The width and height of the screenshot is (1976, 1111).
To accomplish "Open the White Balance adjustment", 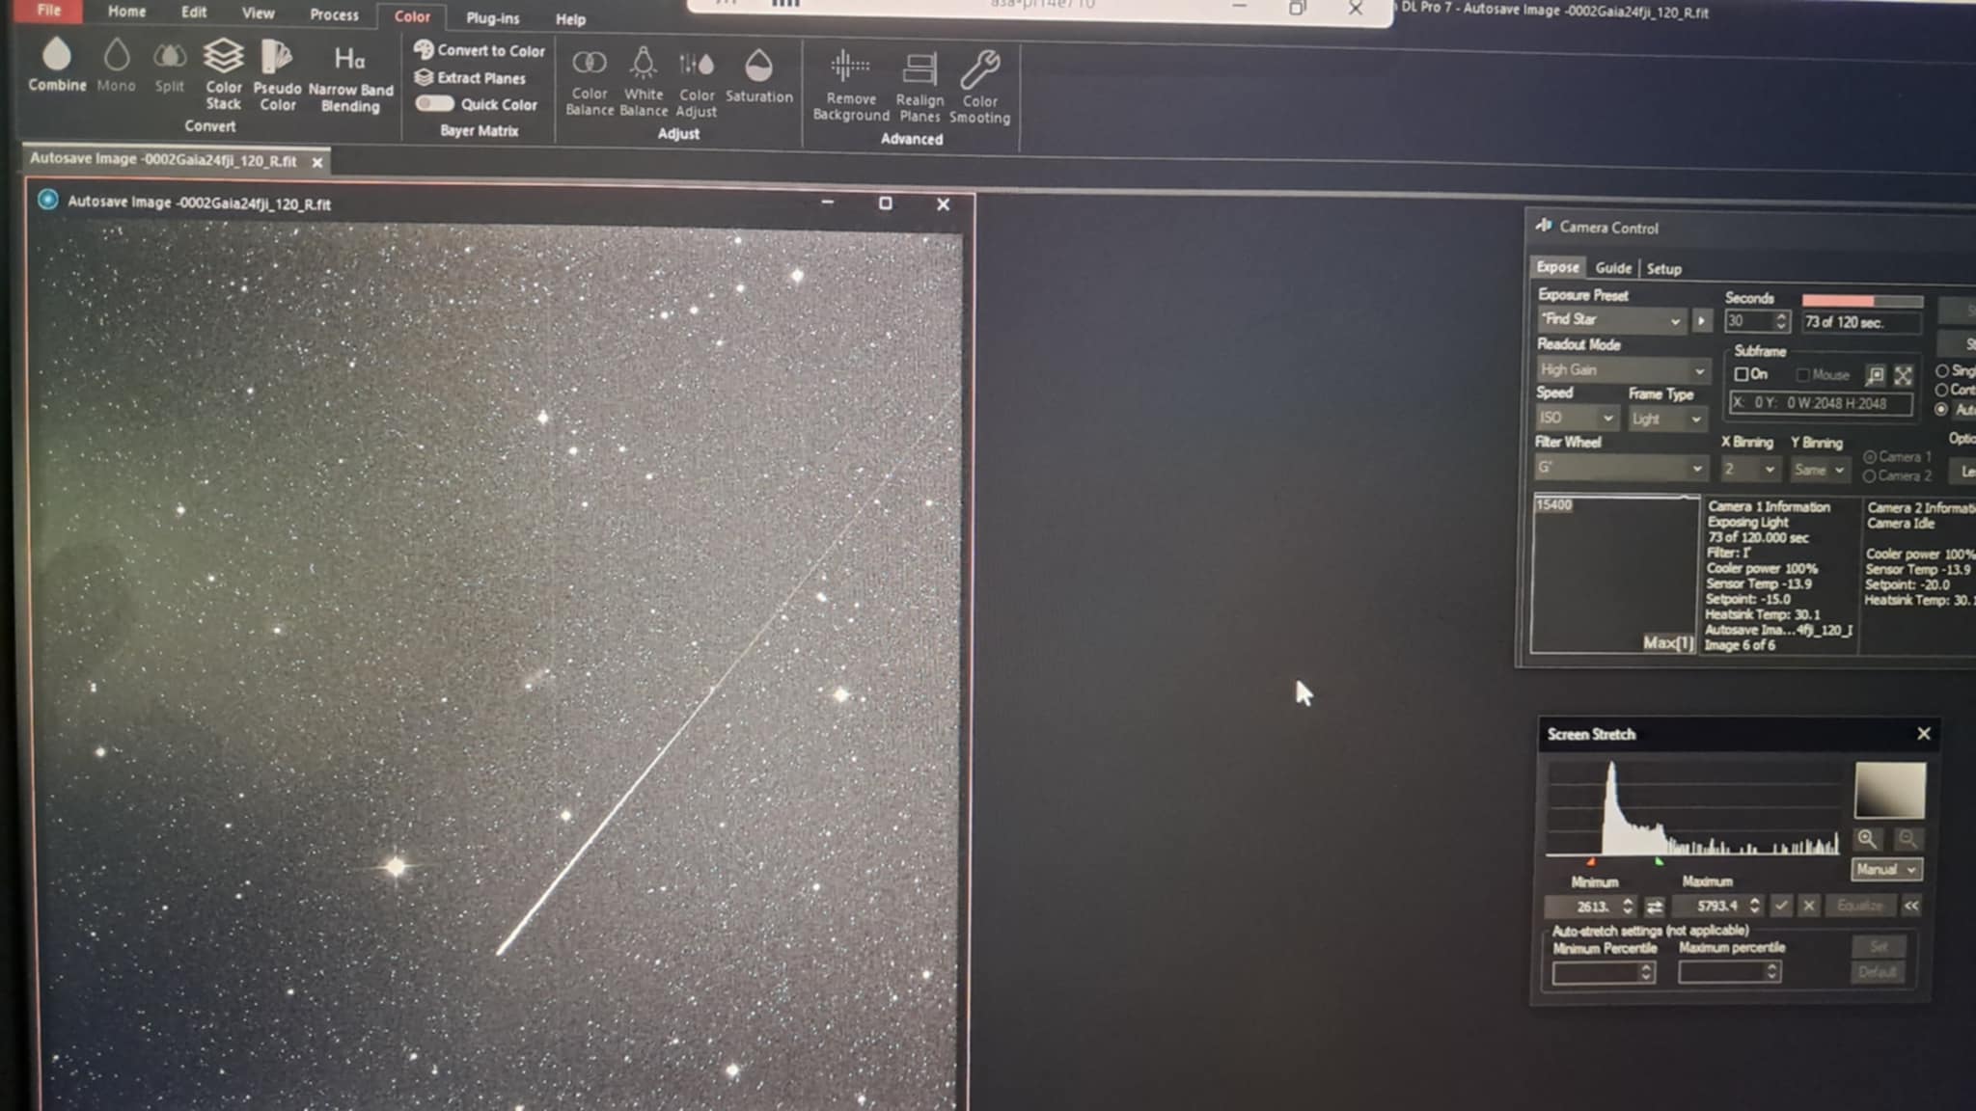I will click(644, 82).
